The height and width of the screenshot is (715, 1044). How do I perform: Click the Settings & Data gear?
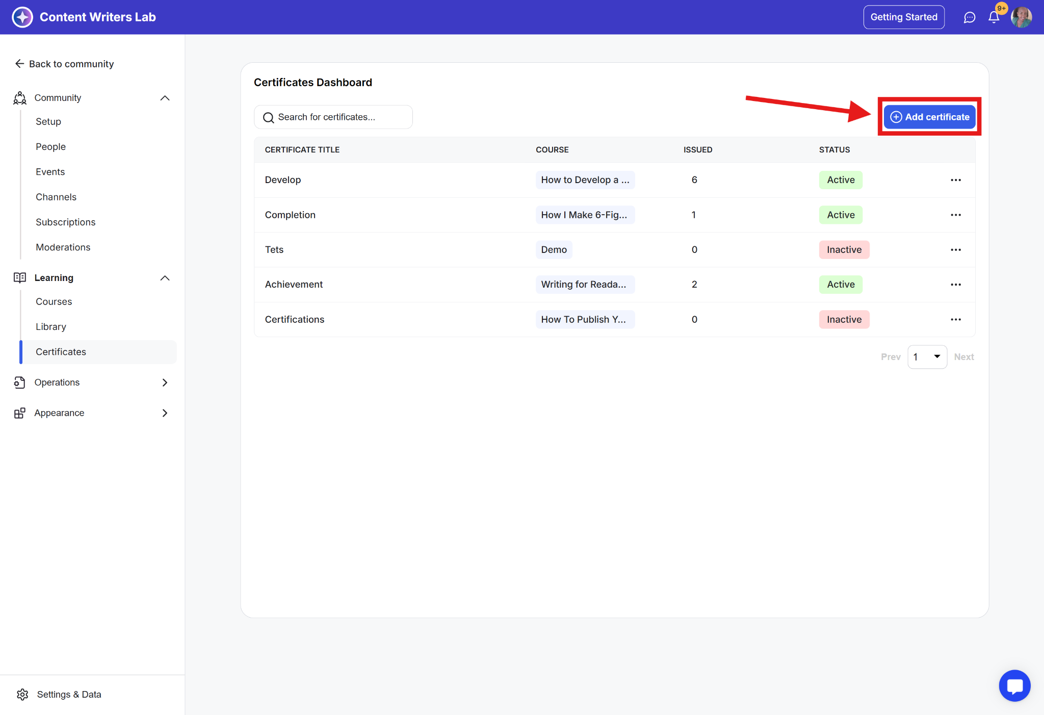click(22, 694)
